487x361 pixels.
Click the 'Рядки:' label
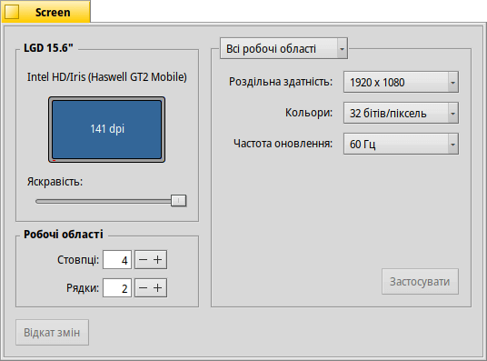[x=83, y=288]
